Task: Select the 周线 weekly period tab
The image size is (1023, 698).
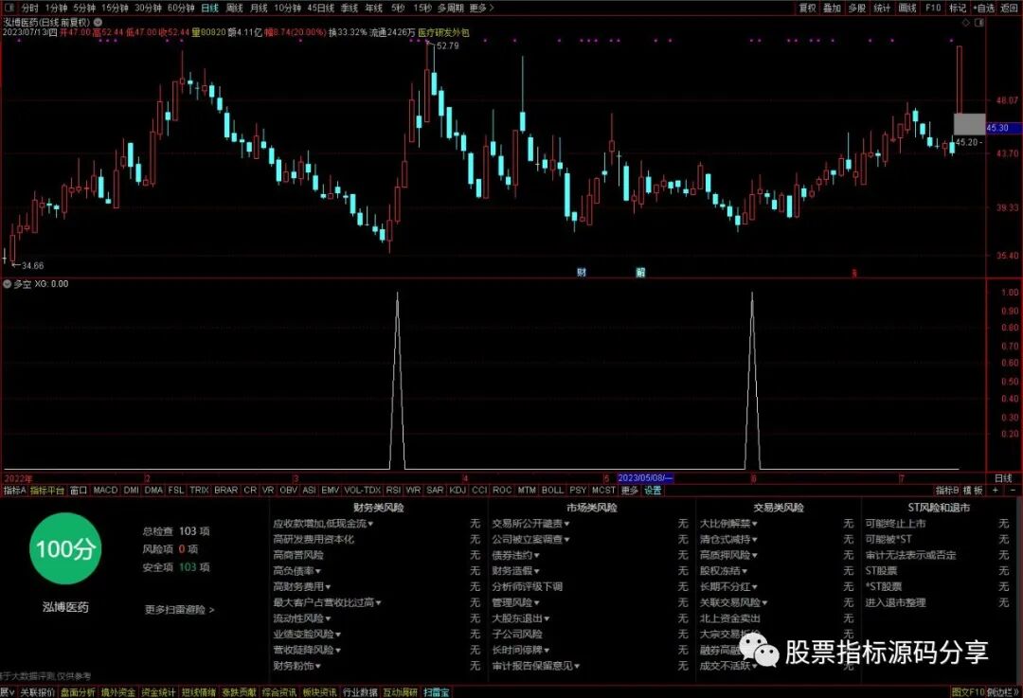Action: click(x=234, y=8)
